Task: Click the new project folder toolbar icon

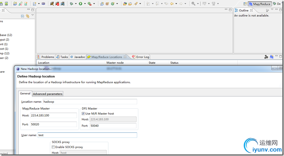Action: [x=15, y=4]
